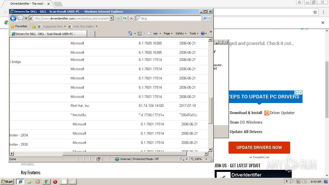This screenshot has width=329, height=185.
Task: Show hidden system tray icons
Action: (287, 181)
